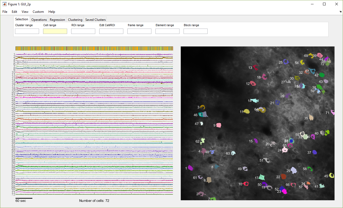
Task: Open the File menu
Action: click(x=5, y=12)
